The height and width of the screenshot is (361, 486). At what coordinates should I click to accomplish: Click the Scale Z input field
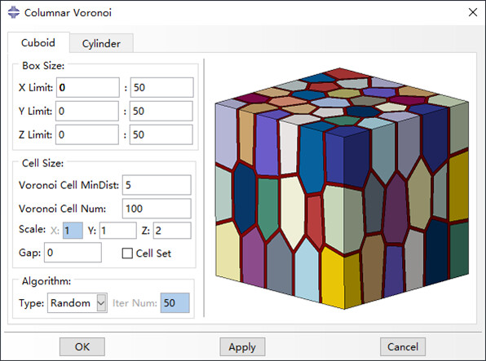tap(172, 231)
